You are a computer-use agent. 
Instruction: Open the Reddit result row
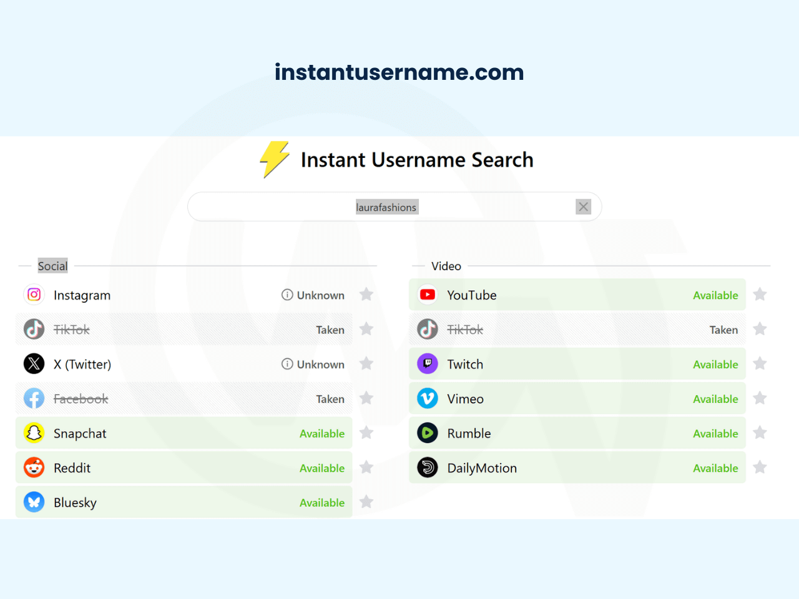[x=184, y=467]
